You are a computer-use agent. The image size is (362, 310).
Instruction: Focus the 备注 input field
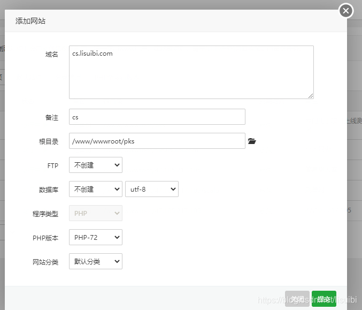[x=157, y=117]
